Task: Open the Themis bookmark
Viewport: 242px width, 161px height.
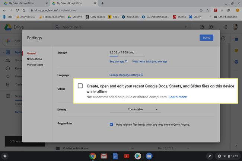Action: click(x=179, y=17)
